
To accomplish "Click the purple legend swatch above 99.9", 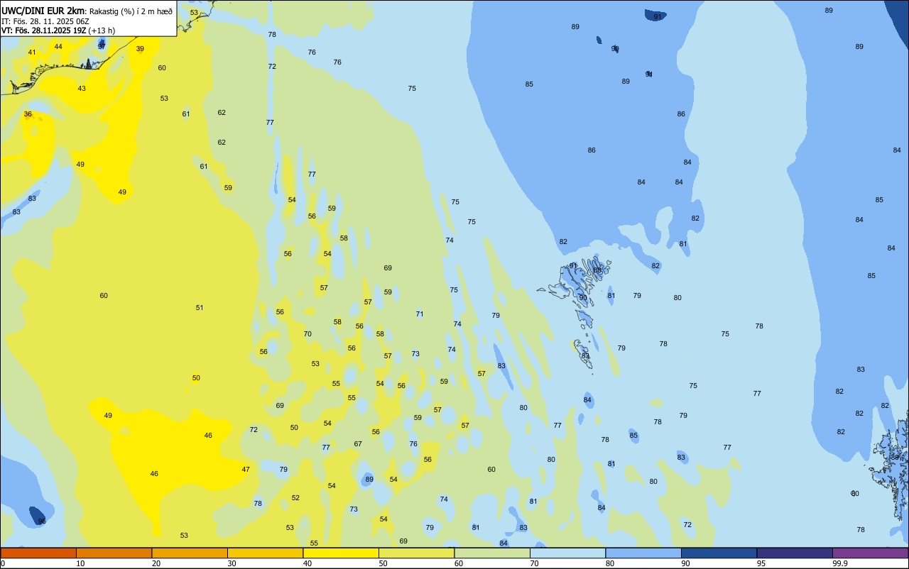I will point(870,553).
